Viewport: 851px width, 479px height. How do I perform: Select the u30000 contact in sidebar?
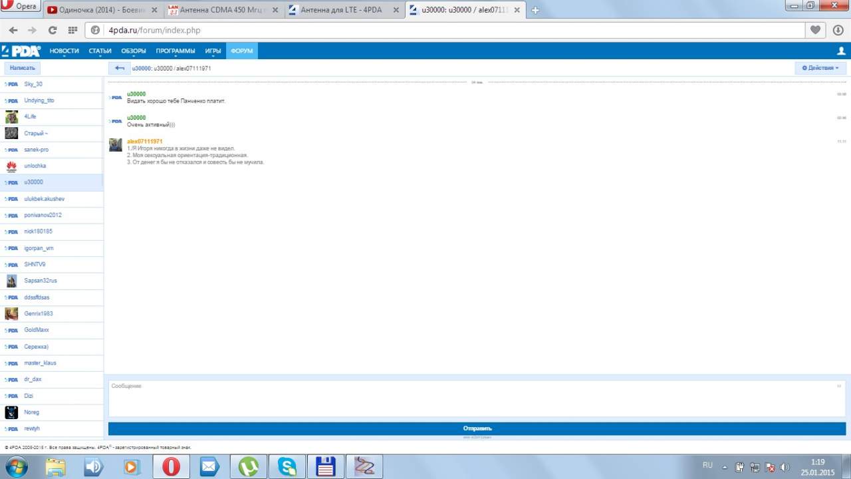click(x=51, y=182)
